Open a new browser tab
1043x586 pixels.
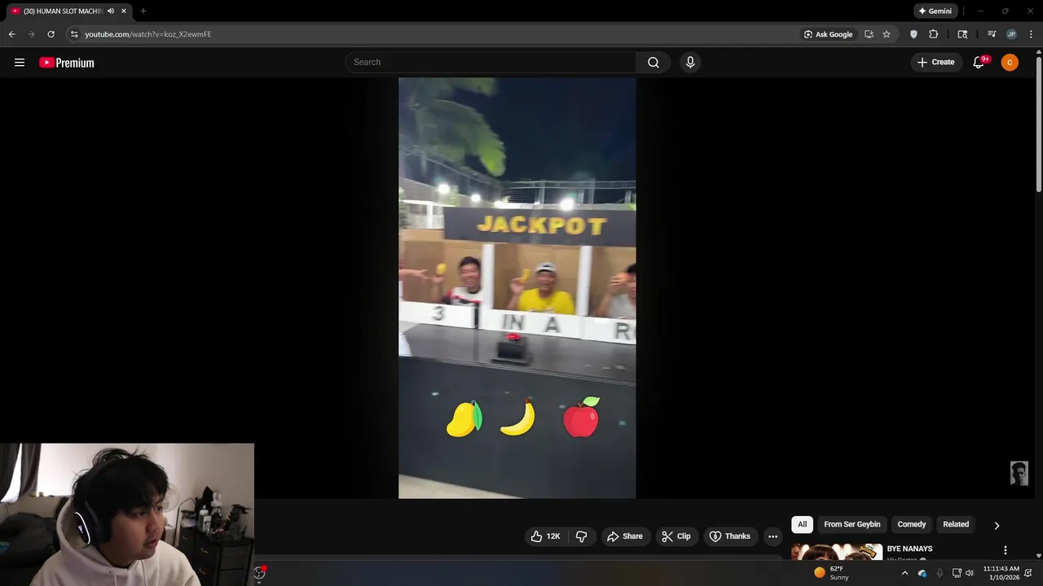tap(143, 11)
